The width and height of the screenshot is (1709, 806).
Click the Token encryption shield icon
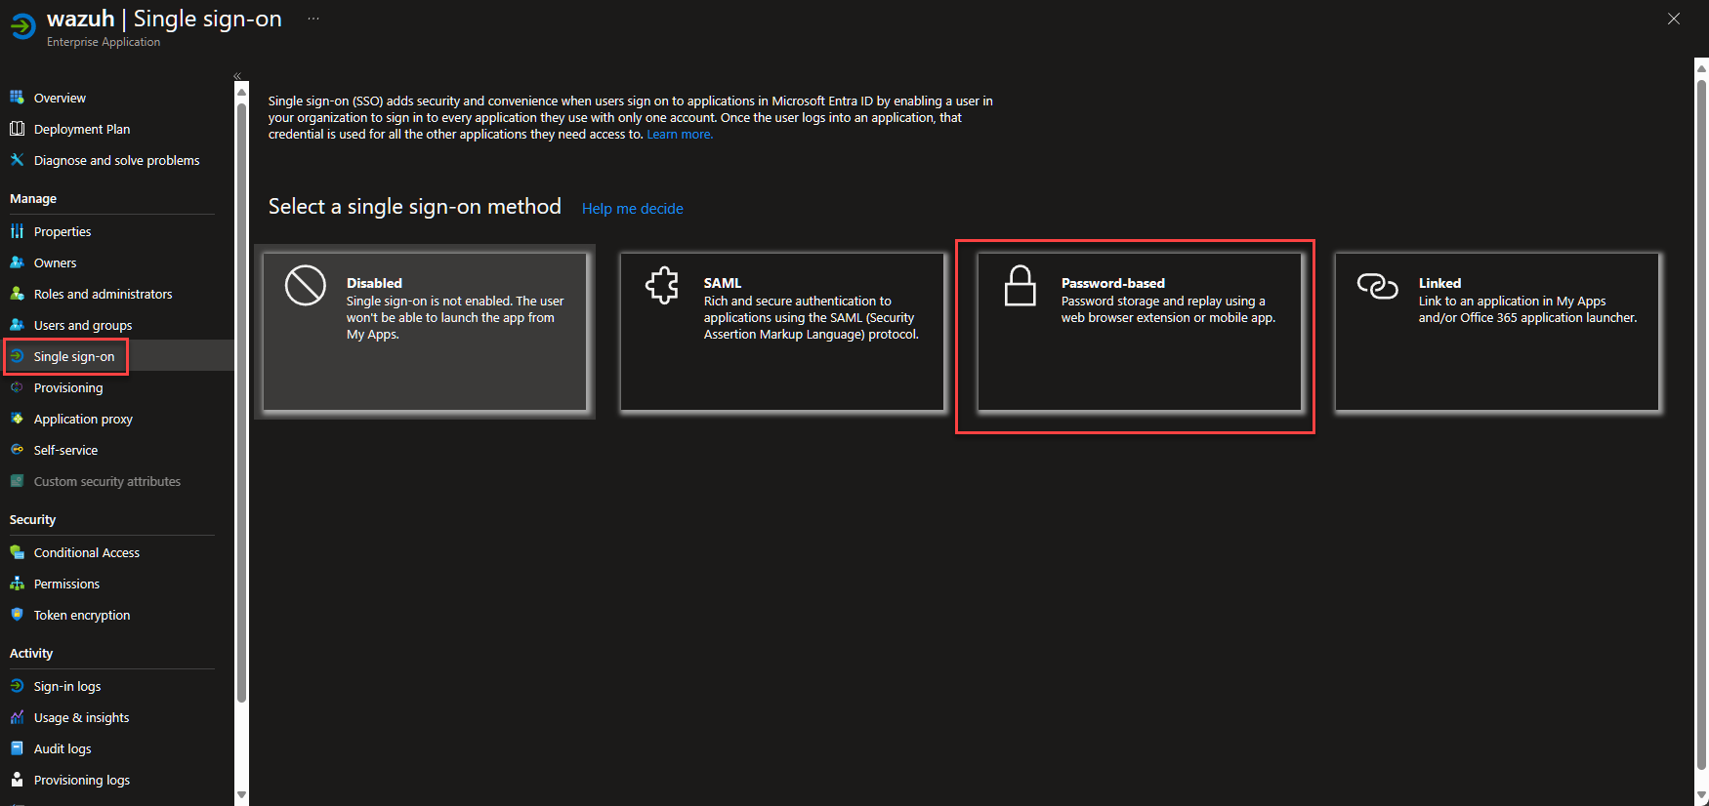coord(17,615)
